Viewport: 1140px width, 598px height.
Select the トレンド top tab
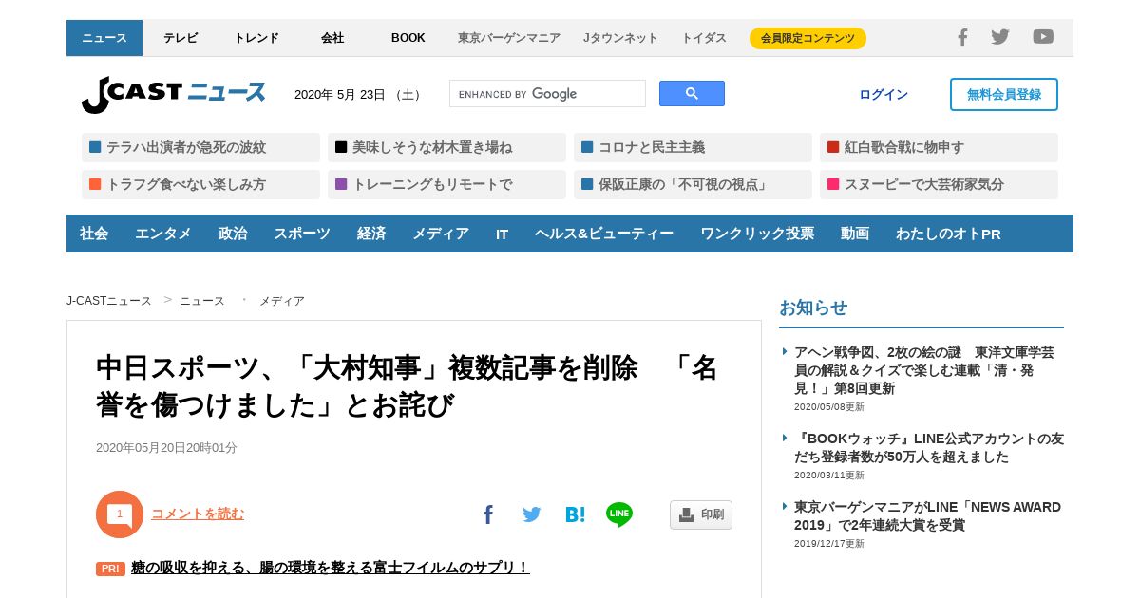(256, 38)
